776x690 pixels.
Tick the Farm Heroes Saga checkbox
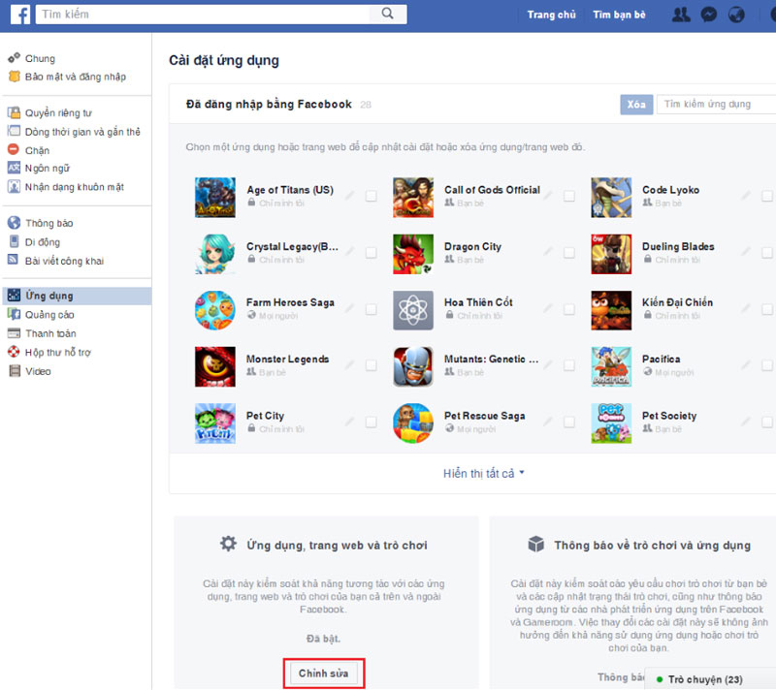point(372,309)
